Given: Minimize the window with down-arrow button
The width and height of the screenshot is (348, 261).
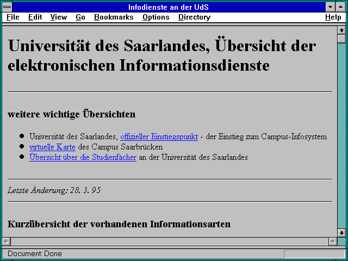Looking at the screenshot, I should coord(331,7).
